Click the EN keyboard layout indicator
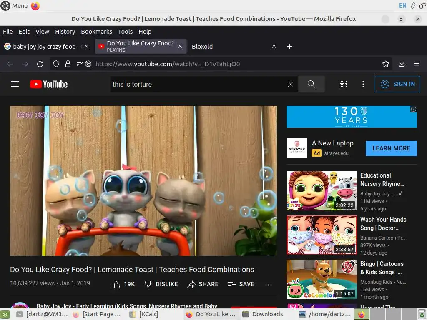This screenshot has width=427, height=320. [402, 6]
